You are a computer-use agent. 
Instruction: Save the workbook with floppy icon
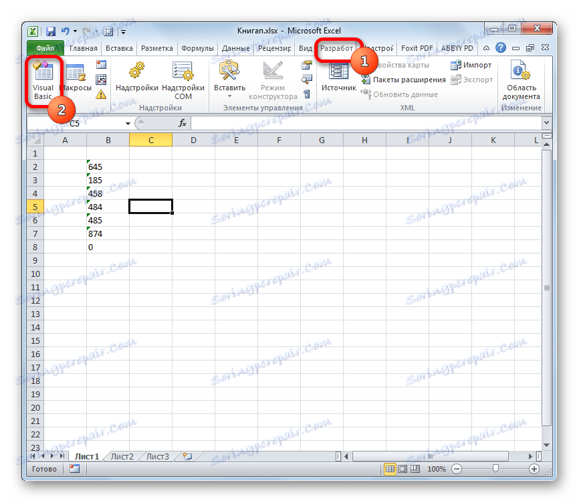tap(51, 31)
